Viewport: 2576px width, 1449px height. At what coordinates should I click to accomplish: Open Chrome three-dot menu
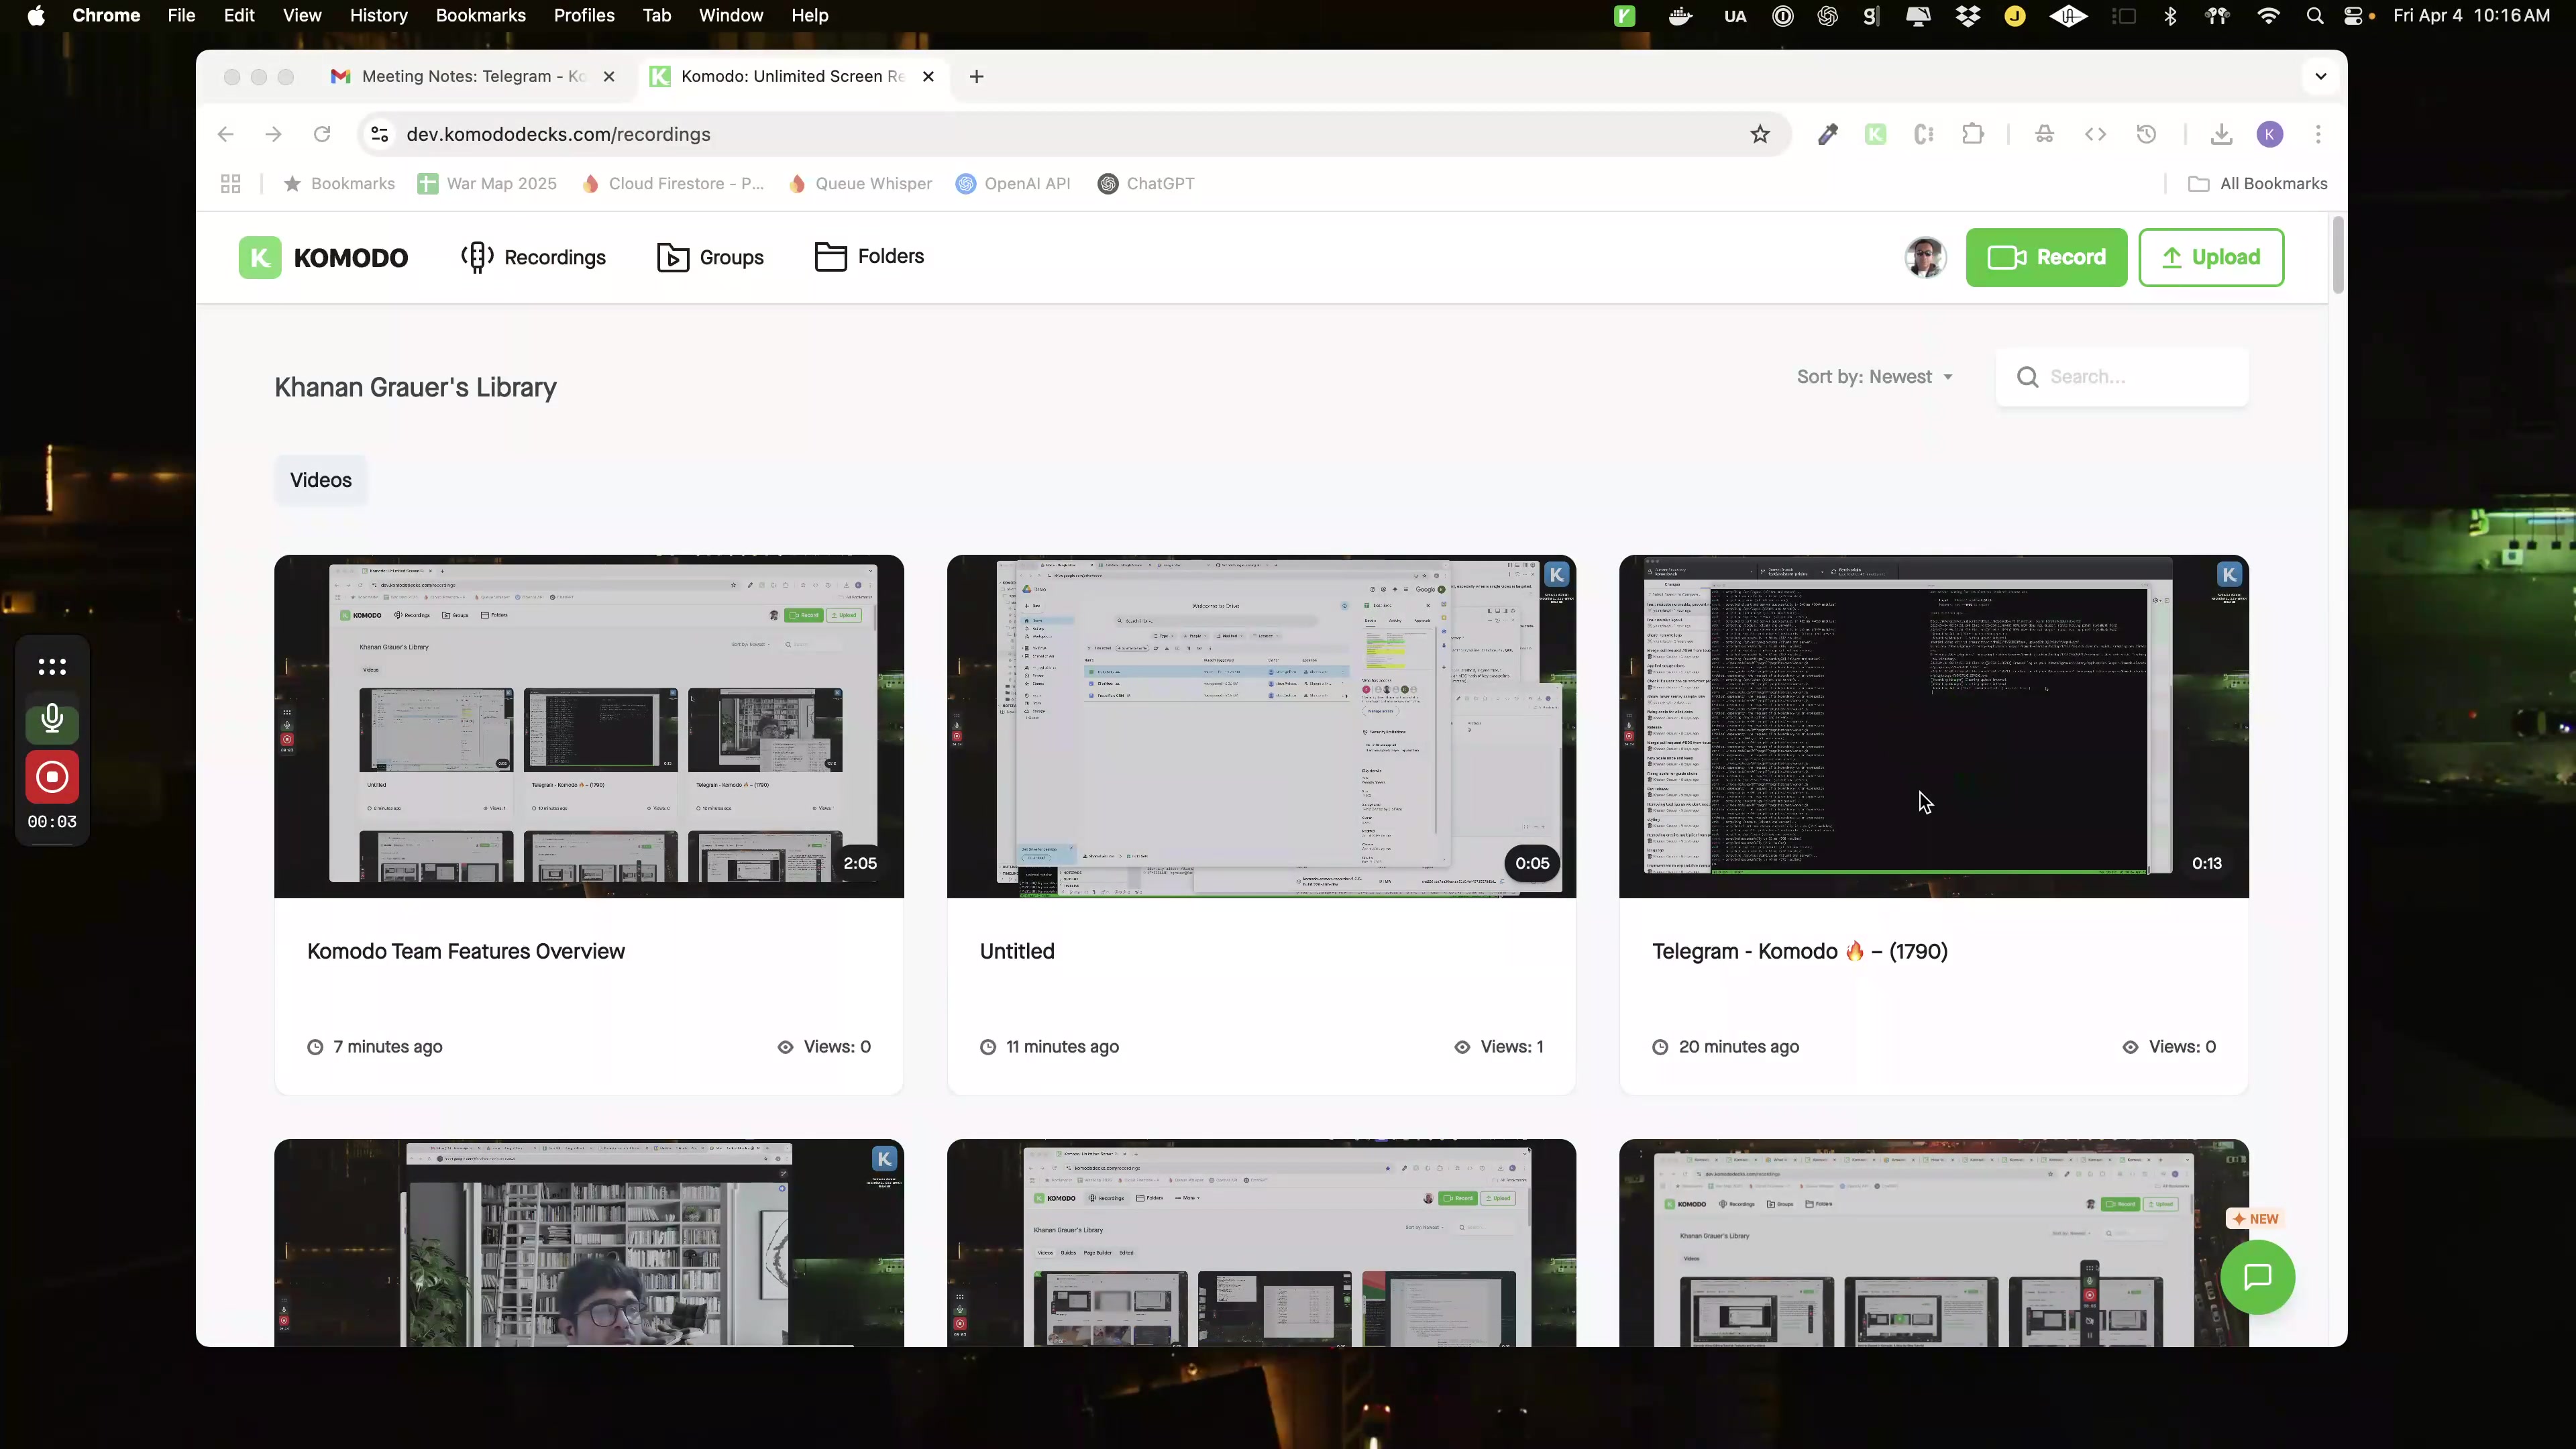click(2318, 134)
